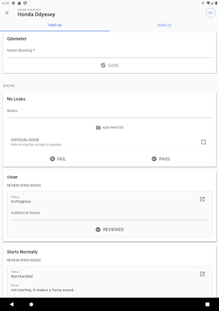Open the Starts Normally issue external link
This screenshot has height=311, width=219.
(202, 274)
